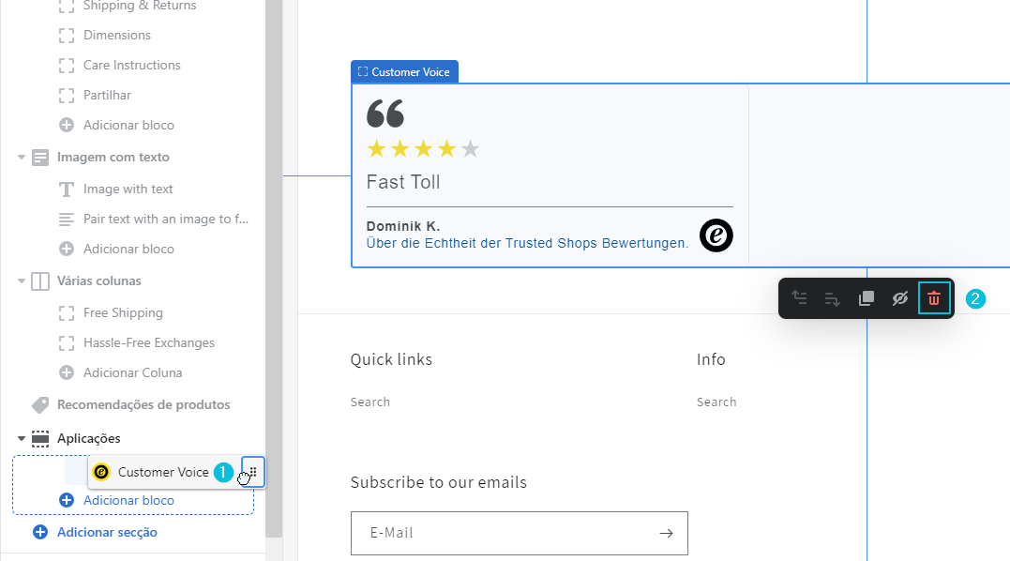Image resolution: width=1010 pixels, height=561 pixels.
Task: Collapse the Imagem com texto section
Action: tap(22, 158)
